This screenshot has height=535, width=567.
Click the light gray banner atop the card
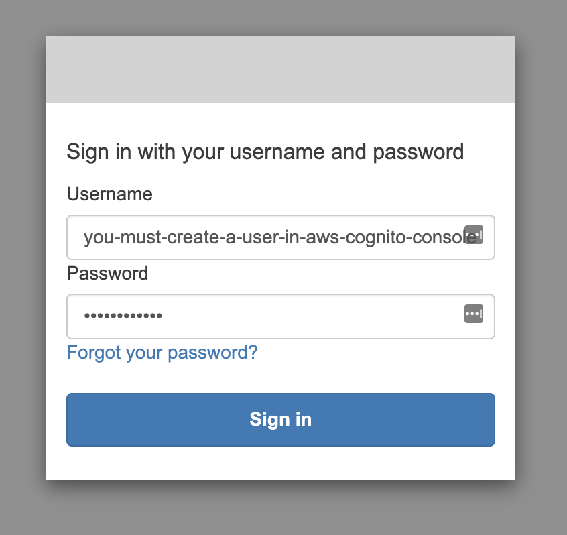click(280, 70)
